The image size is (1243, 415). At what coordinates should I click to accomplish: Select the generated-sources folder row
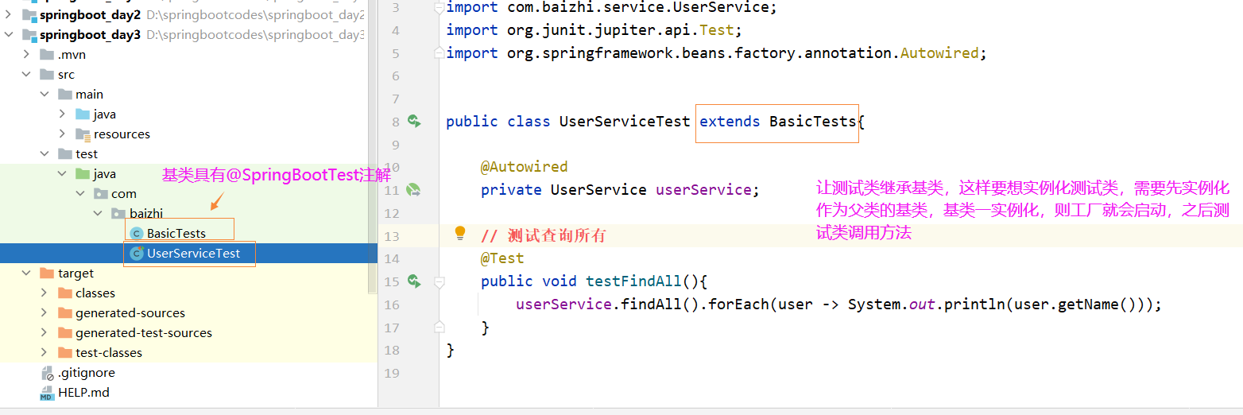click(188, 312)
